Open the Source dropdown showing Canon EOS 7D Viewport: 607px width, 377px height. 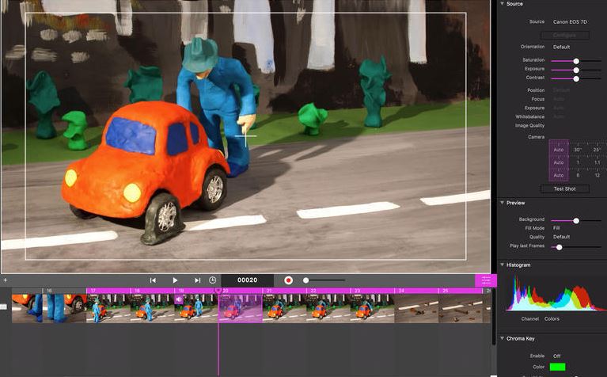click(x=571, y=21)
